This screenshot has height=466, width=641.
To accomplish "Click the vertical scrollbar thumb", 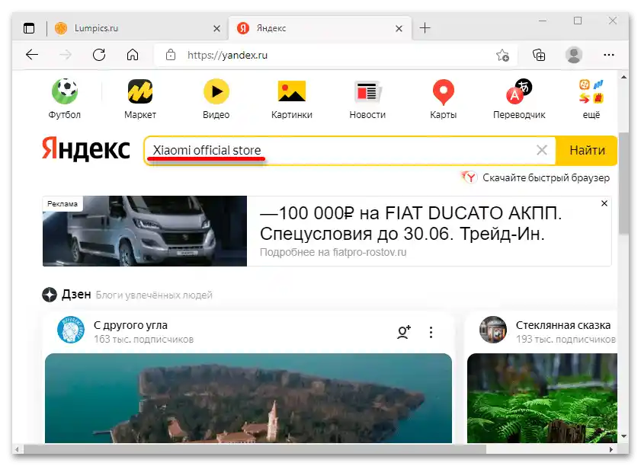I will 623,183.
